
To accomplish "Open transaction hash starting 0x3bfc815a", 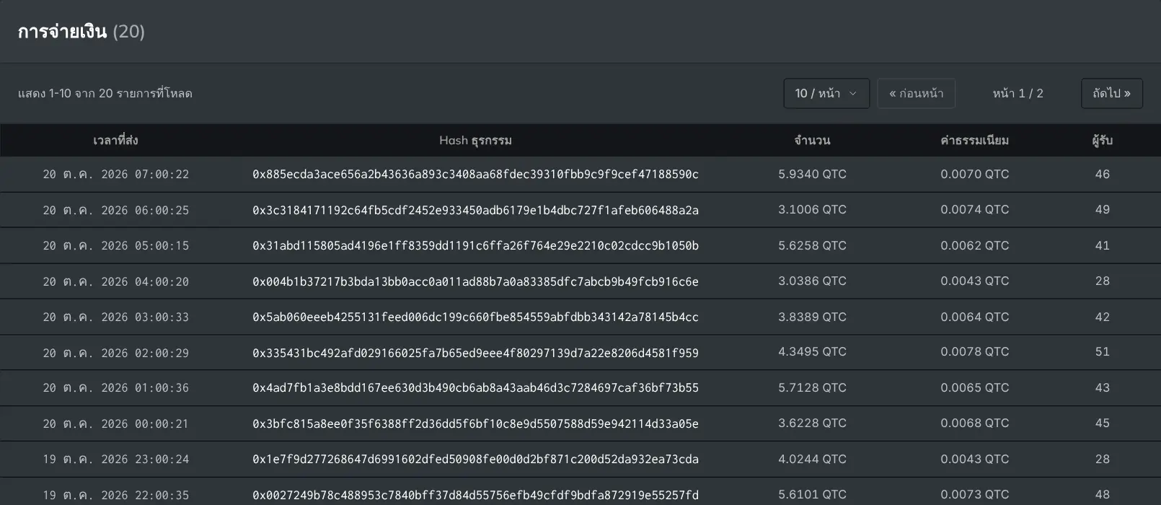I will click(x=475, y=423).
